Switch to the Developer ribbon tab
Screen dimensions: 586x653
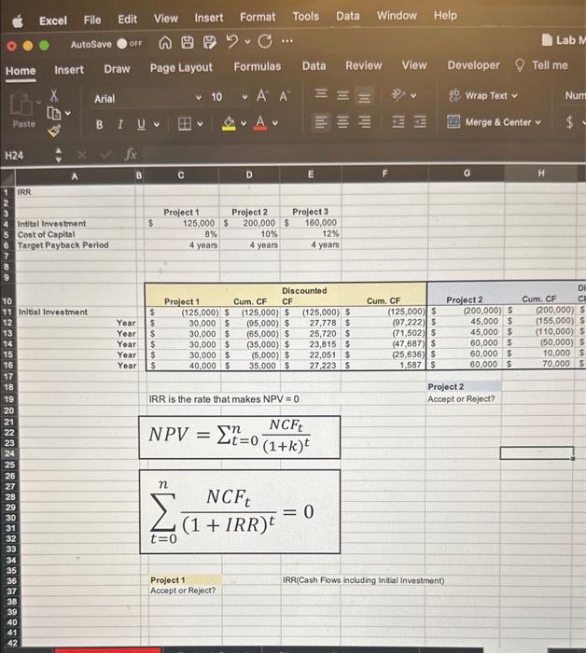coord(473,65)
